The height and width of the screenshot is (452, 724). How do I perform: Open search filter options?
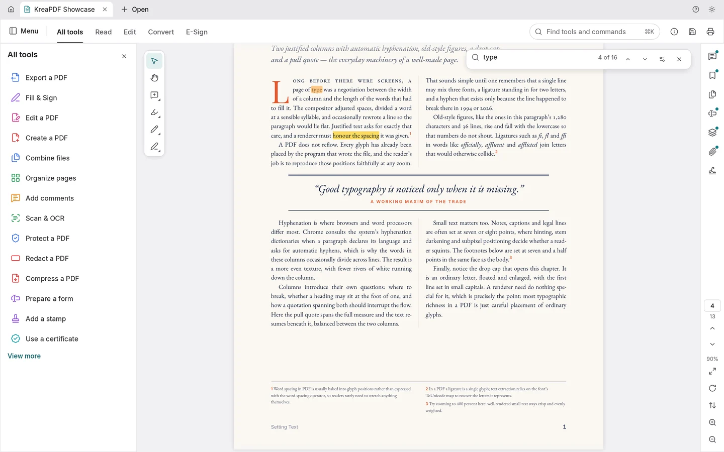(x=662, y=59)
